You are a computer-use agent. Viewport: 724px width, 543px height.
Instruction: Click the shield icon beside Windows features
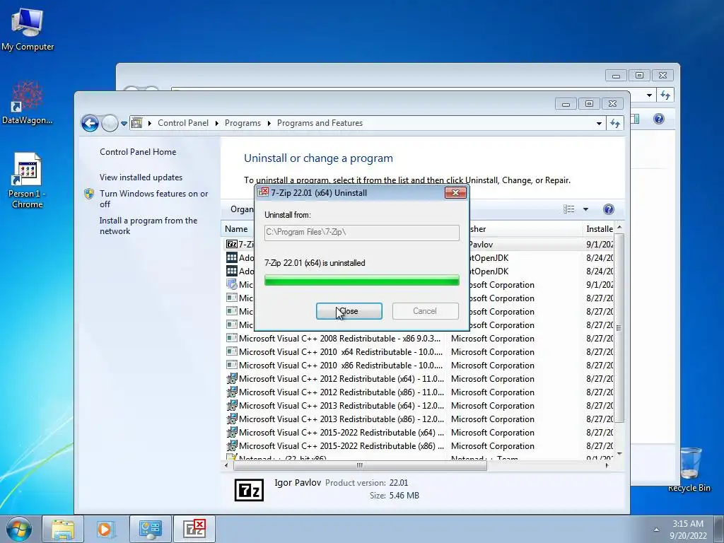click(89, 194)
